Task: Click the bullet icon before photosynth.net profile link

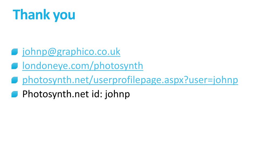Action: [x=15, y=80]
